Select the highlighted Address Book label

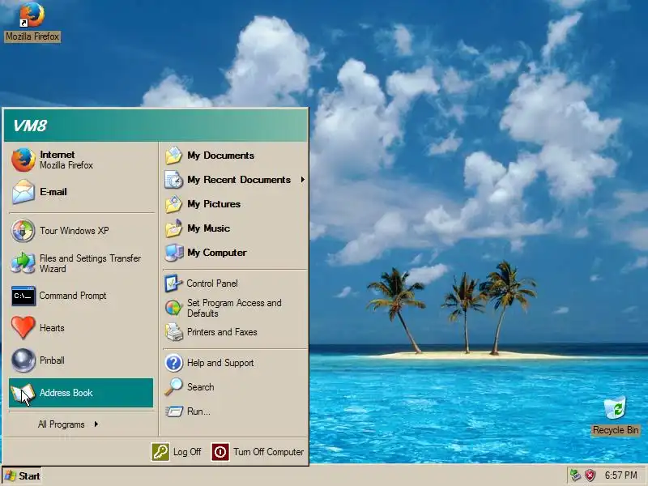coord(66,393)
